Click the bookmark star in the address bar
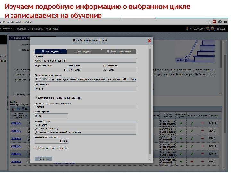Image resolution: width=231 pixels, height=173 pixels. click(209, 22)
